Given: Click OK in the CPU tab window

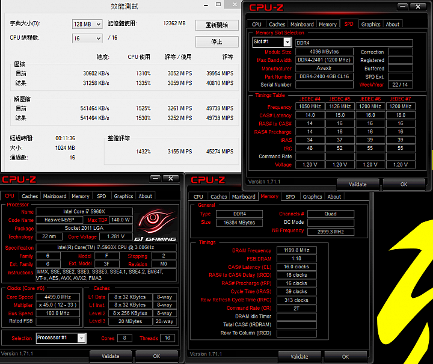Looking at the screenshot, I should pos(156,356).
